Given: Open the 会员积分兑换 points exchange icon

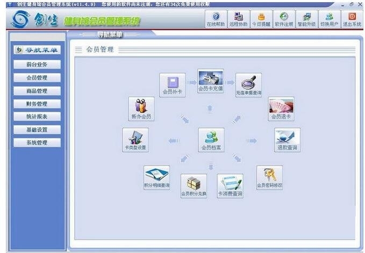Looking at the screenshot, I should 194,186.
